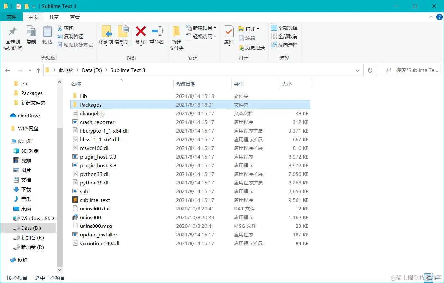Click the search Sublime Text 3 box
This screenshot has width=444, height=283.
[x=410, y=70]
